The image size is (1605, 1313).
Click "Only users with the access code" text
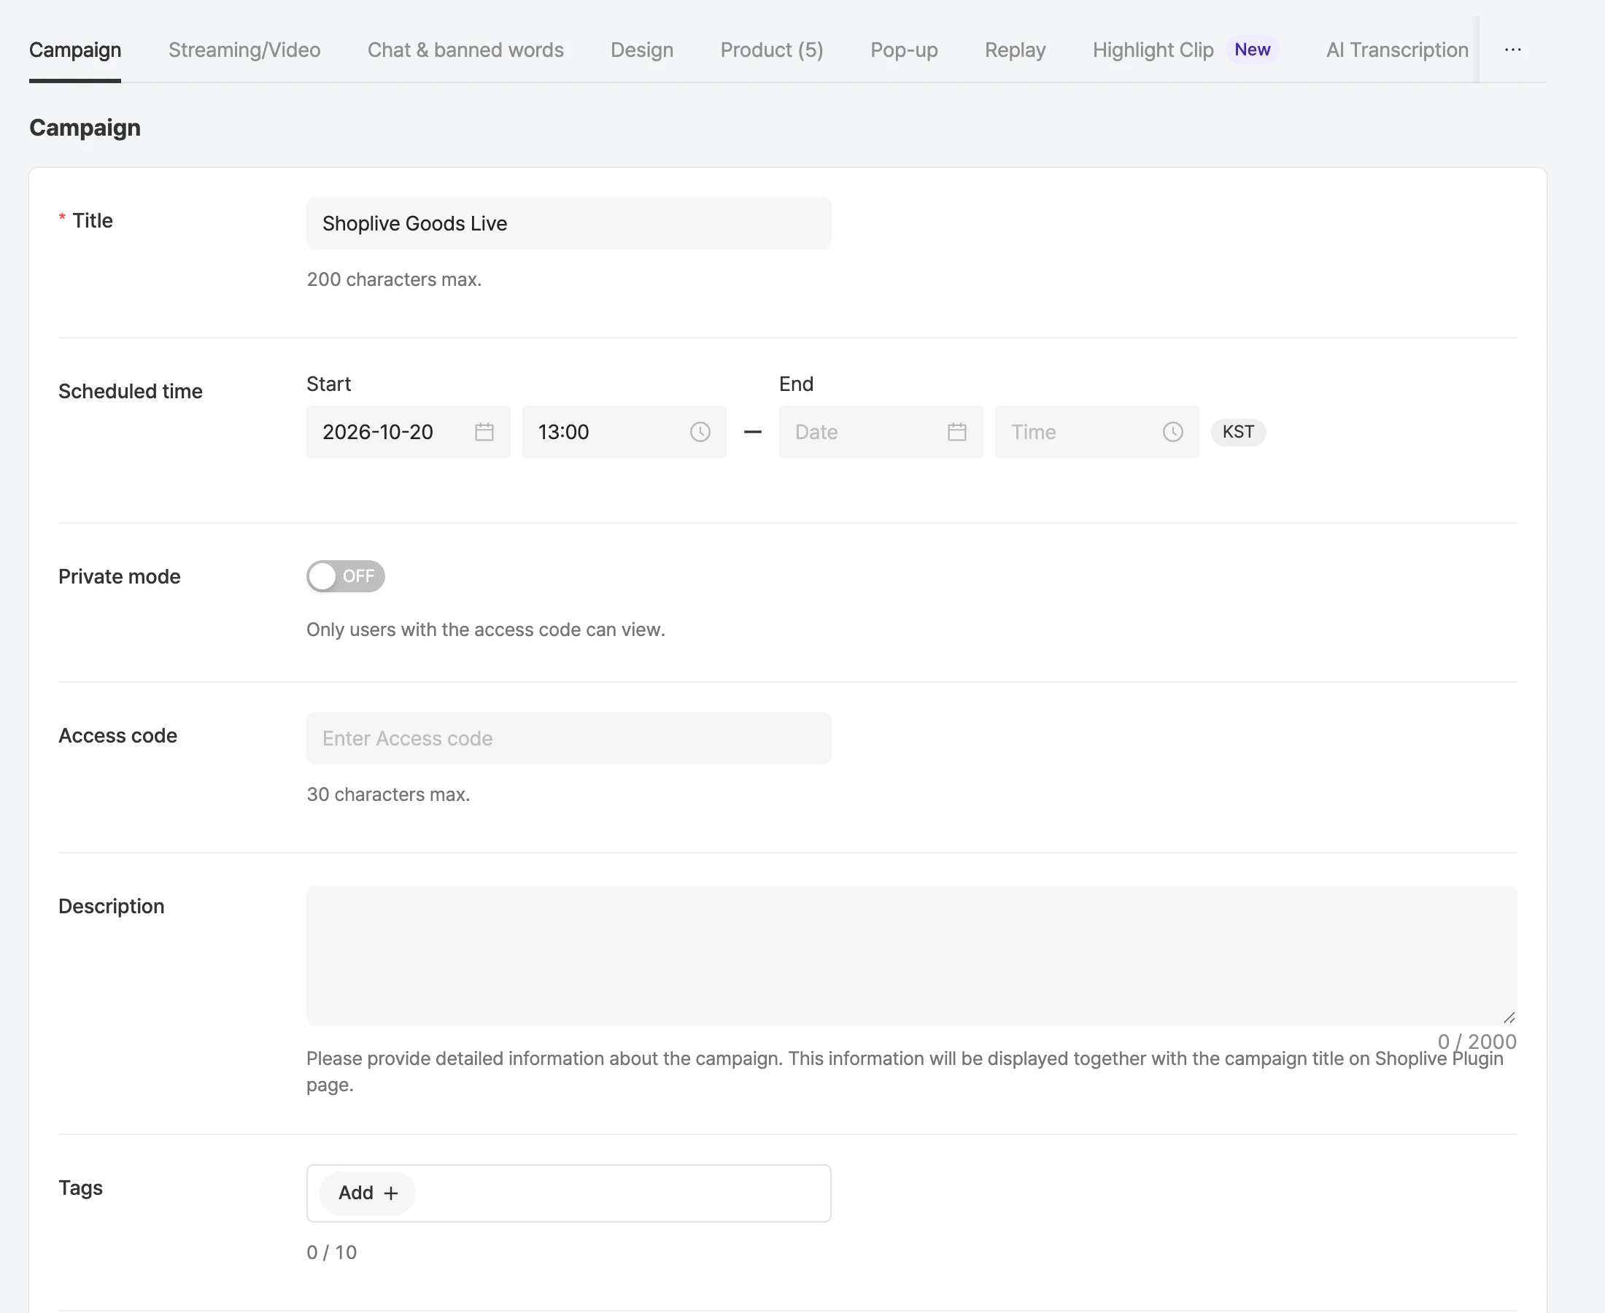coord(486,630)
